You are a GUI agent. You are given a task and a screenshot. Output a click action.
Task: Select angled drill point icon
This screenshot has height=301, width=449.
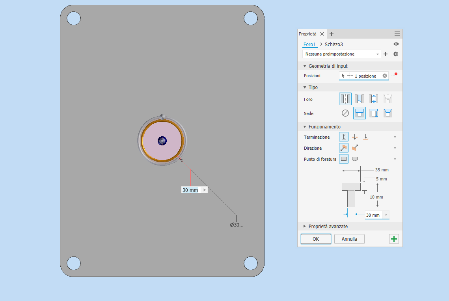355,159
